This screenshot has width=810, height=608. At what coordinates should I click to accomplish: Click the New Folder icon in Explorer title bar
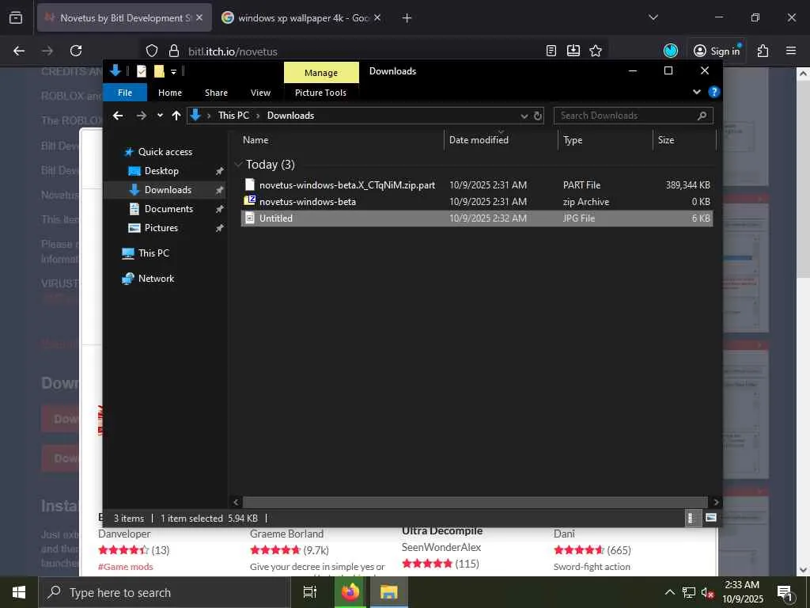(x=159, y=71)
